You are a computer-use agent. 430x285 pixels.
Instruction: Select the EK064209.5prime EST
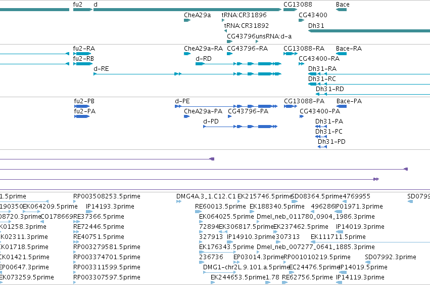(31, 212)
